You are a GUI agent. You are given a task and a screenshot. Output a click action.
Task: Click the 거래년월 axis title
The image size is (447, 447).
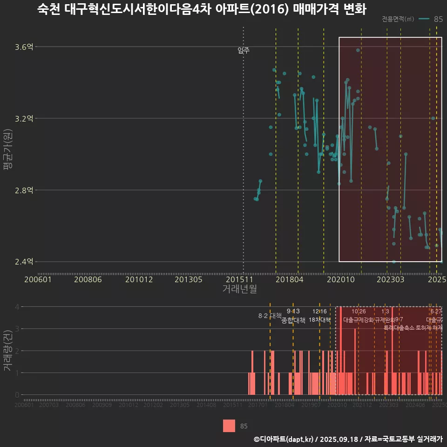(x=239, y=289)
